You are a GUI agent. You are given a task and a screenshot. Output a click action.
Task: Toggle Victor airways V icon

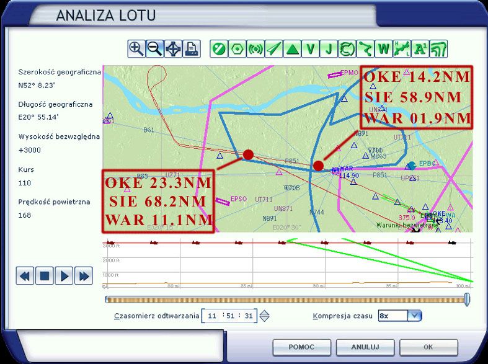[311, 49]
